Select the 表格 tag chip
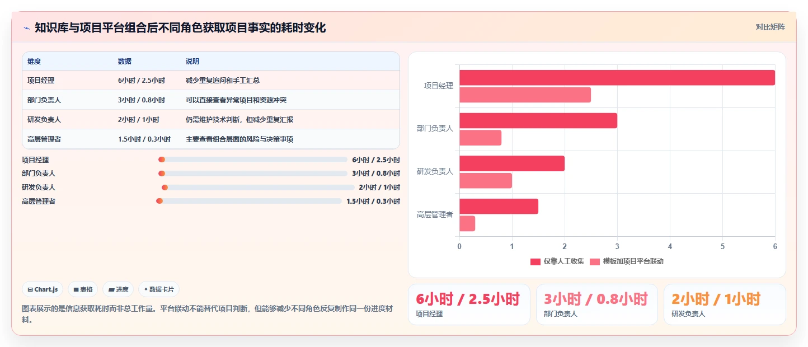The height and width of the screenshot is (347, 808). (82, 289)
